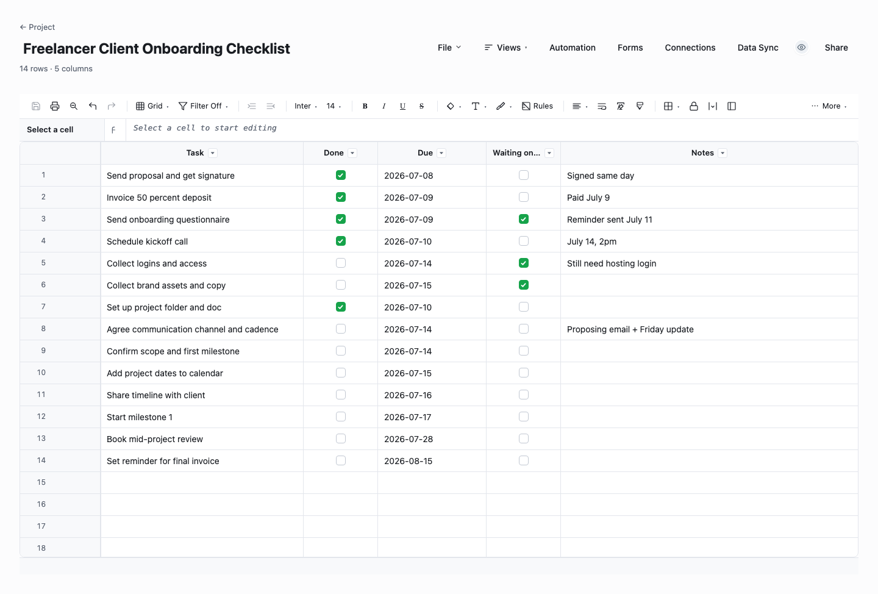Check Done for Confirm scope and first milestone
Viewport: 878px width, 594px height.
(x=341, y=351)
